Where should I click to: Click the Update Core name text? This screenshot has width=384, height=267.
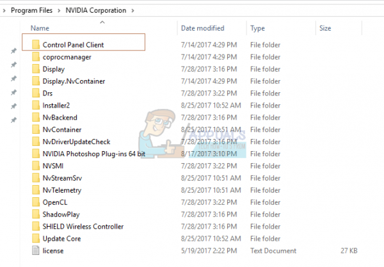61,239
